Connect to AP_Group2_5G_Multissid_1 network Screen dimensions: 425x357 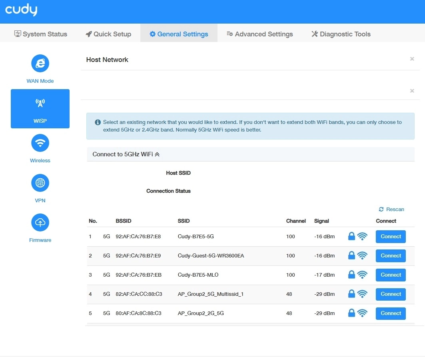click(x=391, y=294)
